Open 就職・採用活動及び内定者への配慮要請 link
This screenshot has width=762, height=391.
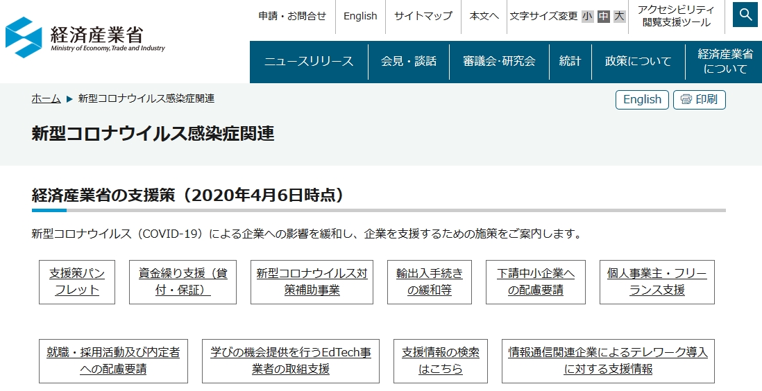[x=113, y=361]
